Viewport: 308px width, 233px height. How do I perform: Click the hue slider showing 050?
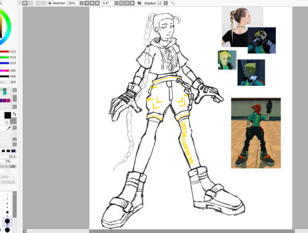5,70
